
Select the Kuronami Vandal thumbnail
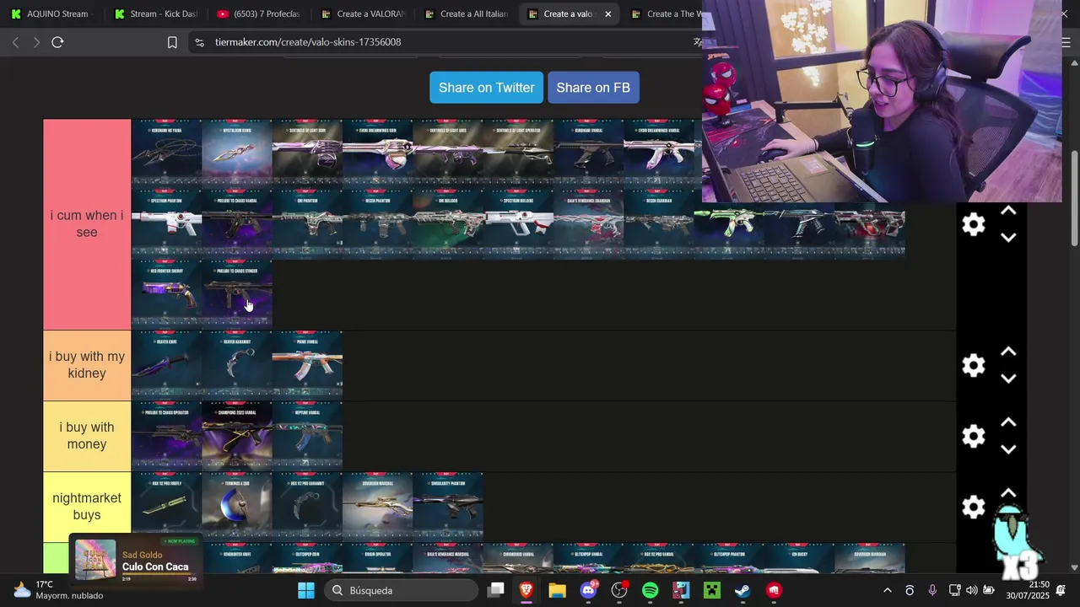coord(588,153)
